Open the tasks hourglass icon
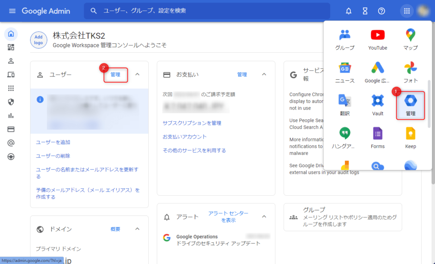Image resolution: width=435 pixels, height=264 pixels. coord(365,11)
